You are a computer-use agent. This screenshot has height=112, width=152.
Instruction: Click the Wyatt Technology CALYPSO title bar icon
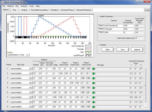[3, 2]
